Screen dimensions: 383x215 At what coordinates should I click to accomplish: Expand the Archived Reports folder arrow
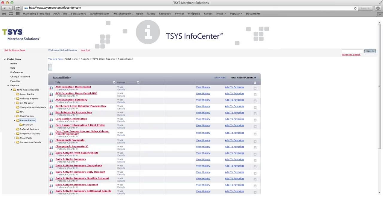(x=14, y=99)
